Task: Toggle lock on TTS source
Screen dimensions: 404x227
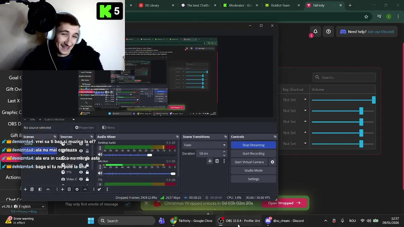Action: pos(87,172)
